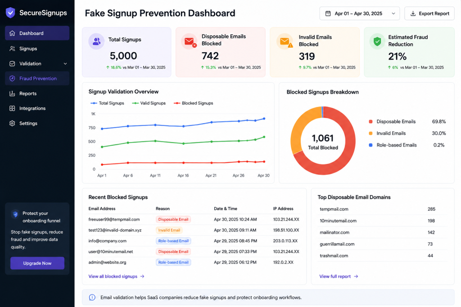Open the Dashboard menu item
Viewport: 461px width, 307px height.
point(37,33)
